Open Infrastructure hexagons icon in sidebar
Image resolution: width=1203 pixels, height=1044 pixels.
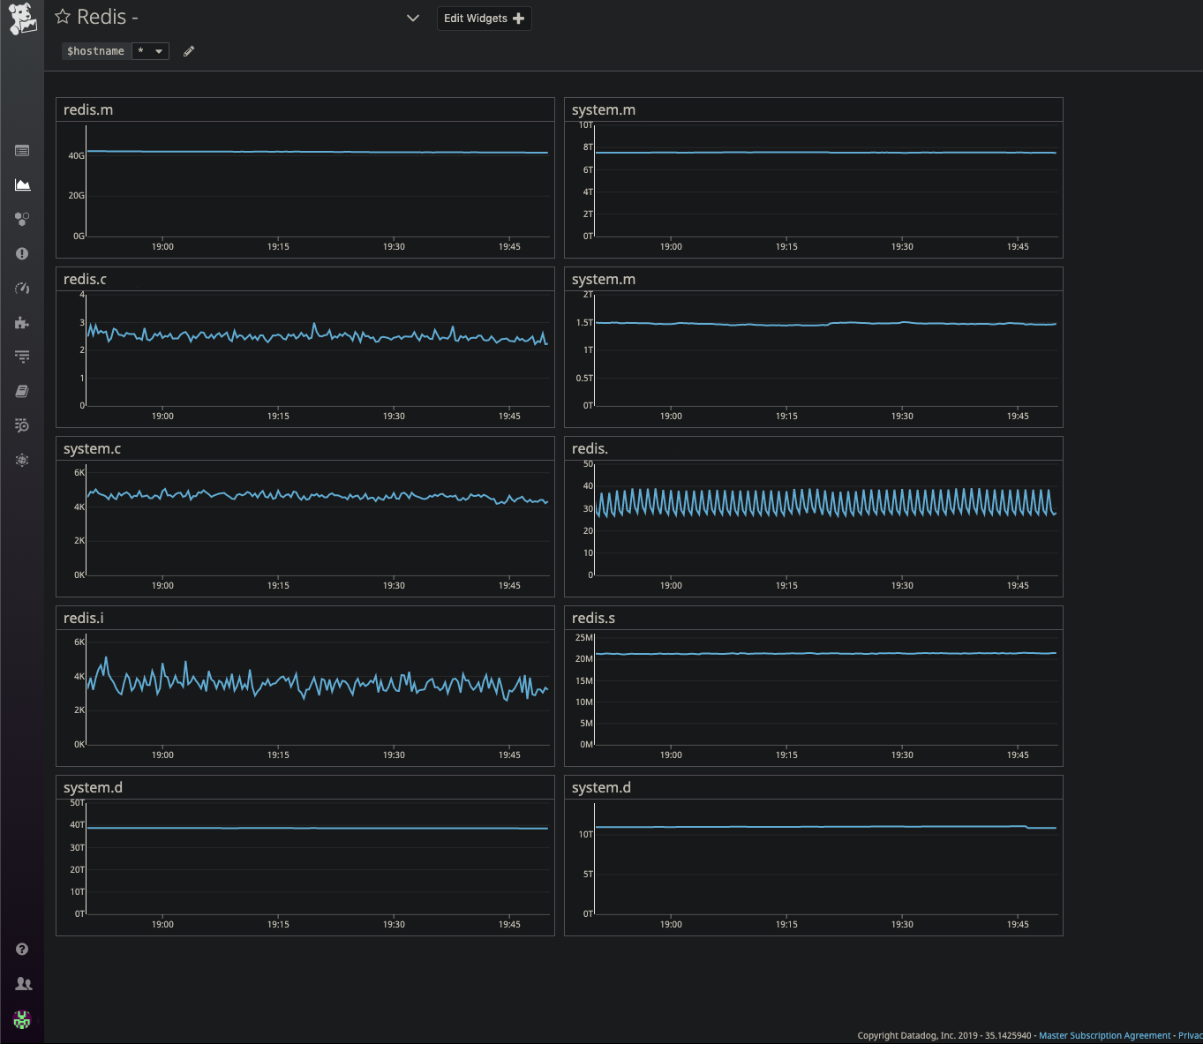pos(22,219)
